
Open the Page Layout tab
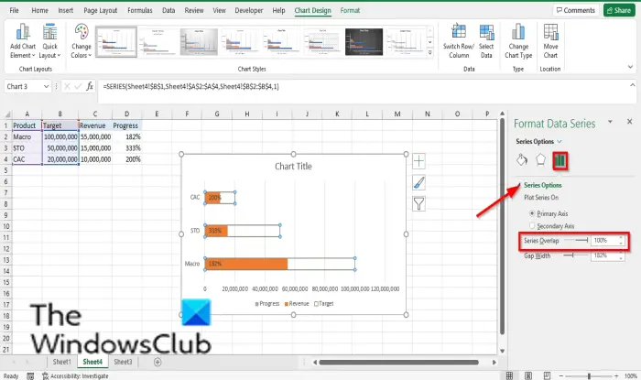[x=100, y=10]
